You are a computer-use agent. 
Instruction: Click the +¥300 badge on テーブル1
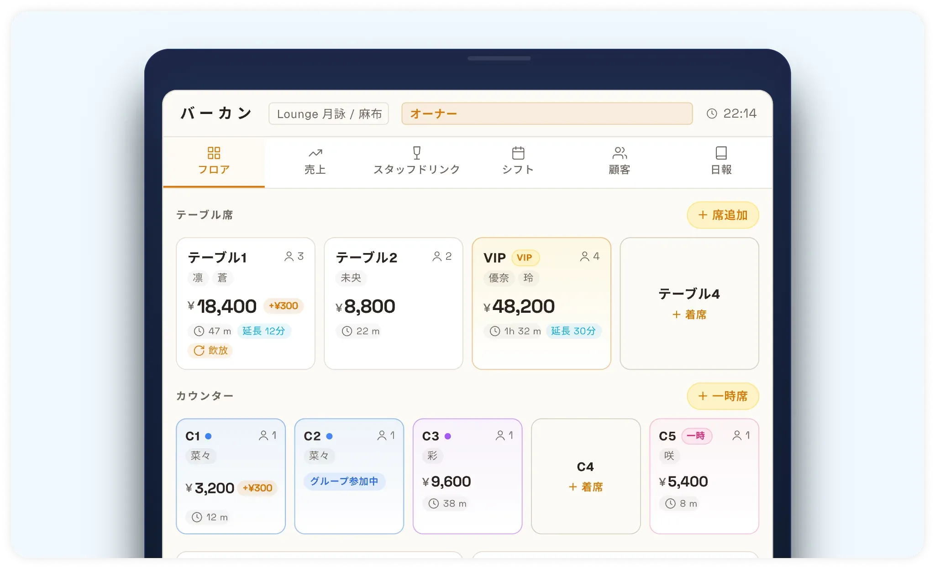click(284, 306)
